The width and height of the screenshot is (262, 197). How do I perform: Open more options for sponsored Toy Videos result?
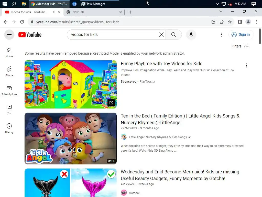[246, 65]
